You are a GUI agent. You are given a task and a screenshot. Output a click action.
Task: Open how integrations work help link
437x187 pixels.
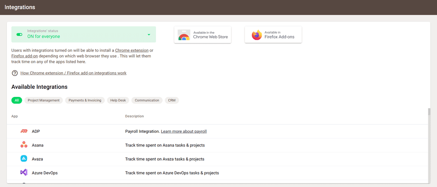tap(73, 73)
